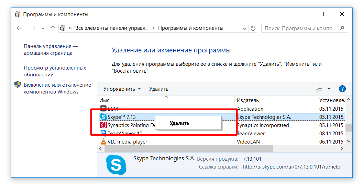Click the view mode icon in toolbar
Screen dimensions: 363x186
[319, 89]
